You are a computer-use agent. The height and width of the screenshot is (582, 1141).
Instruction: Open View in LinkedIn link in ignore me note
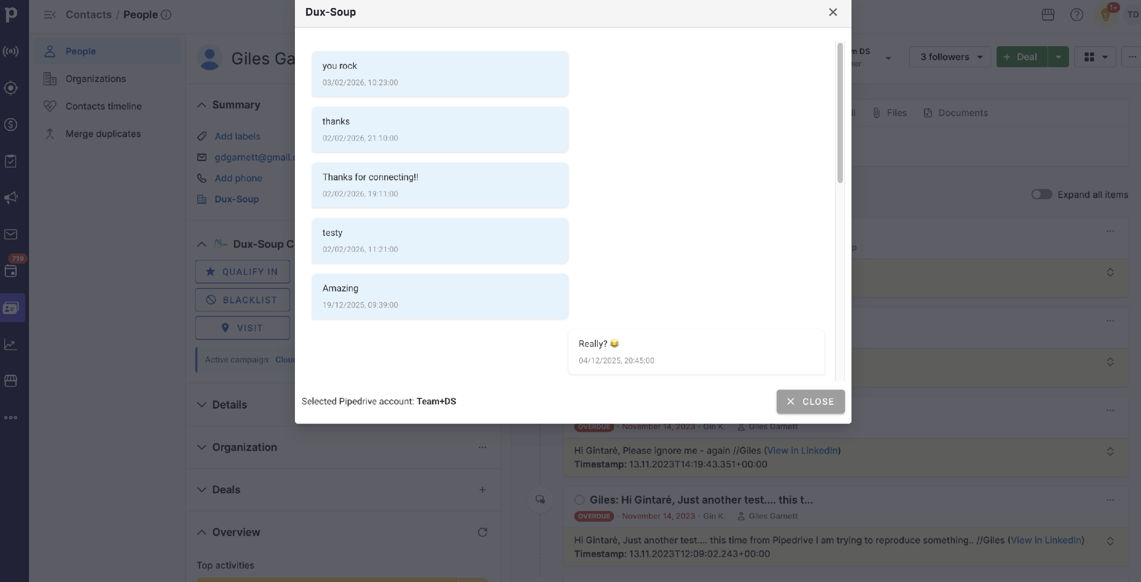(802, 450)
